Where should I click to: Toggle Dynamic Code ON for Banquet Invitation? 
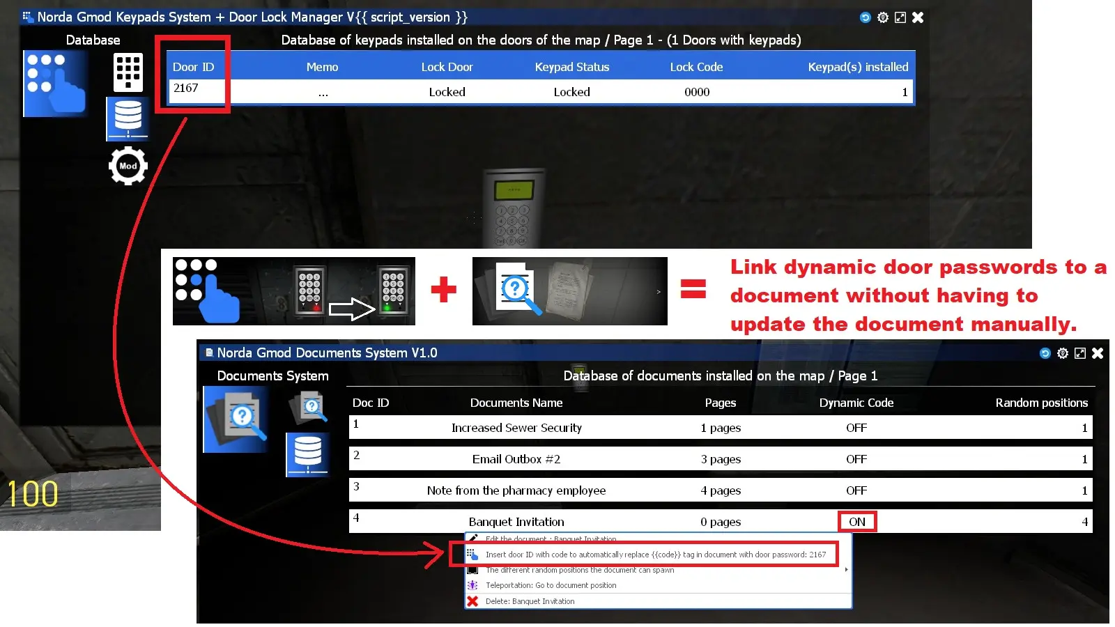click(856, 521)
